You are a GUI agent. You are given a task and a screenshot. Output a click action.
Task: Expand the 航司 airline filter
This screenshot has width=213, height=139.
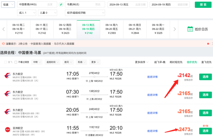pyautogui.click(x=68, y=62)
